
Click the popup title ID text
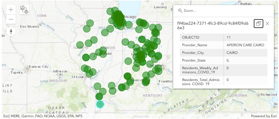213,26
